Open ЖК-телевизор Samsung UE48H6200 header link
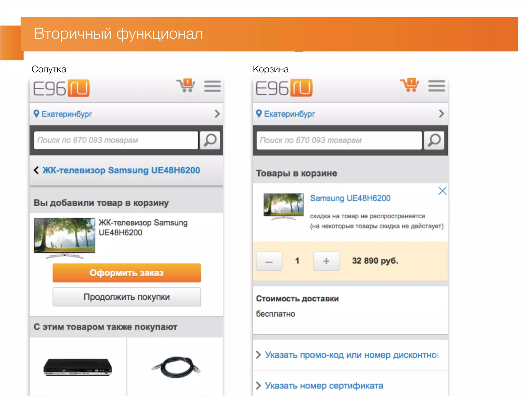This screenshot has height=396, width=529. click(121, 170)
